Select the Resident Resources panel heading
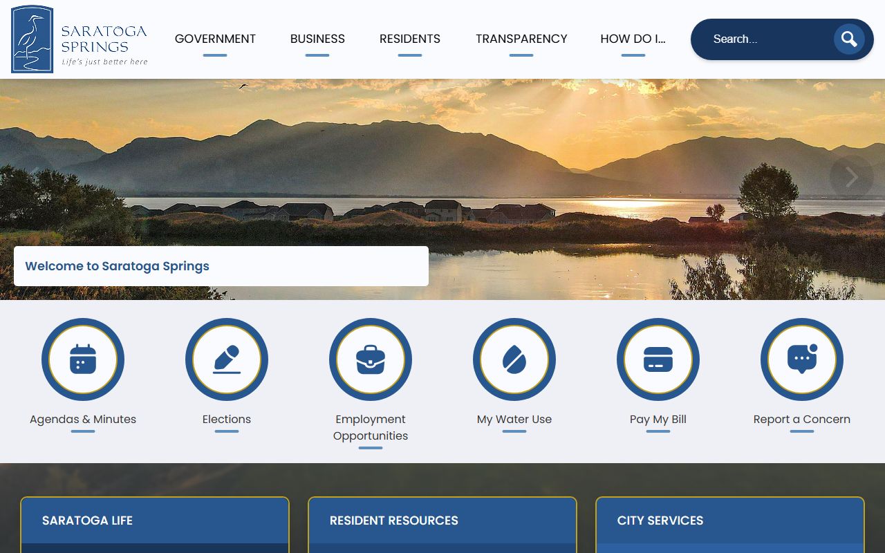 point(393,521)
